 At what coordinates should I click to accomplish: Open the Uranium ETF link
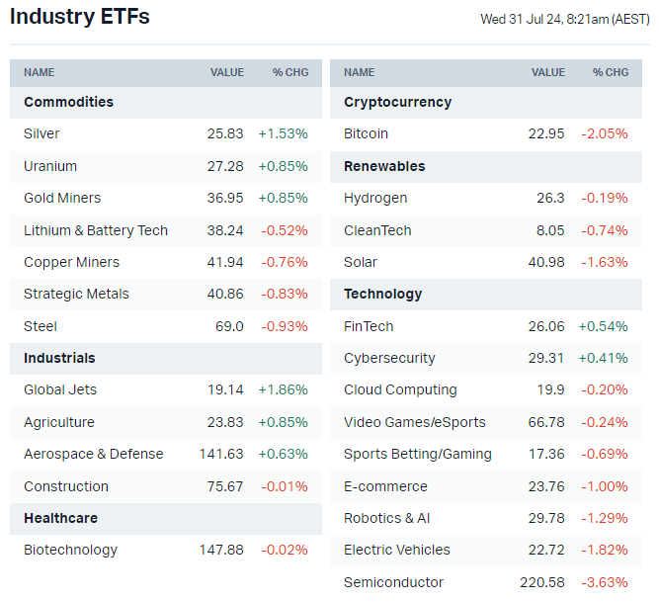pos(50,166)
